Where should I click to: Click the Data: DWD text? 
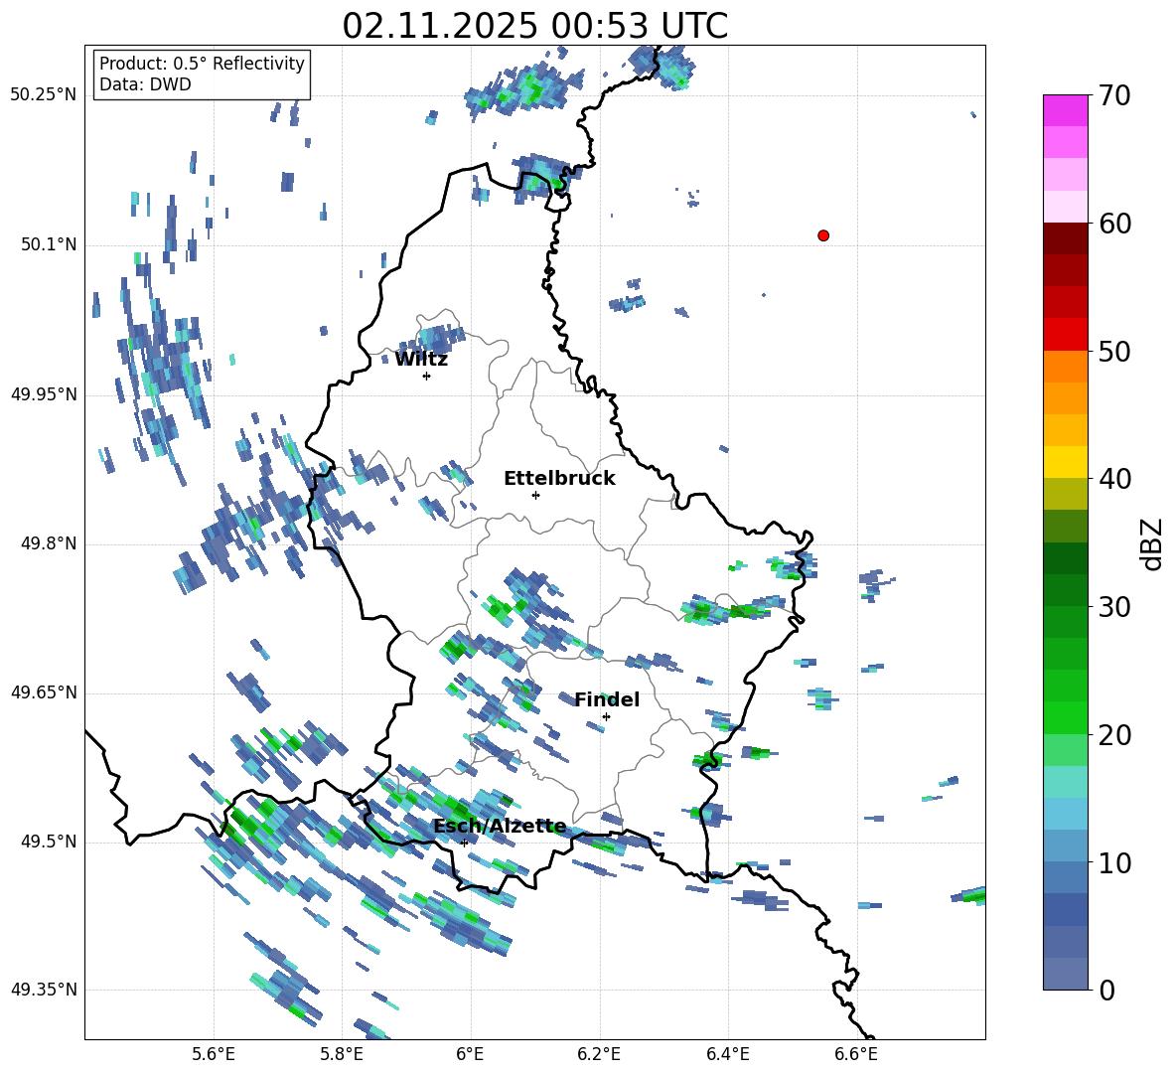(145, 84)
